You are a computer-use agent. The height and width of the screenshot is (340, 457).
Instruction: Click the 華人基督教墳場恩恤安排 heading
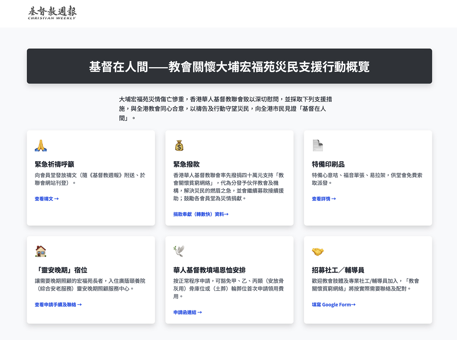coord(209,270)
